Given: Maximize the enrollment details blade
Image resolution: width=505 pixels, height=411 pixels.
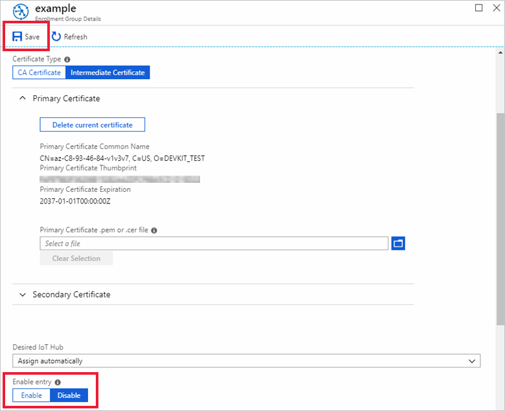Looking at the screenshot, I should [x=479, y=8].
